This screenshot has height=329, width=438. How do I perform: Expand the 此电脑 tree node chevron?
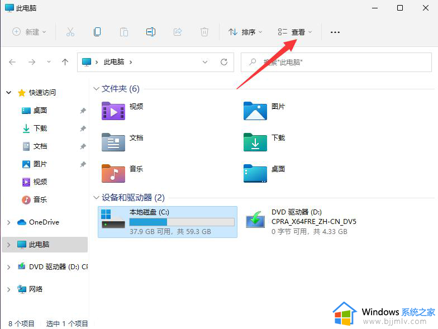pos(9,245)
